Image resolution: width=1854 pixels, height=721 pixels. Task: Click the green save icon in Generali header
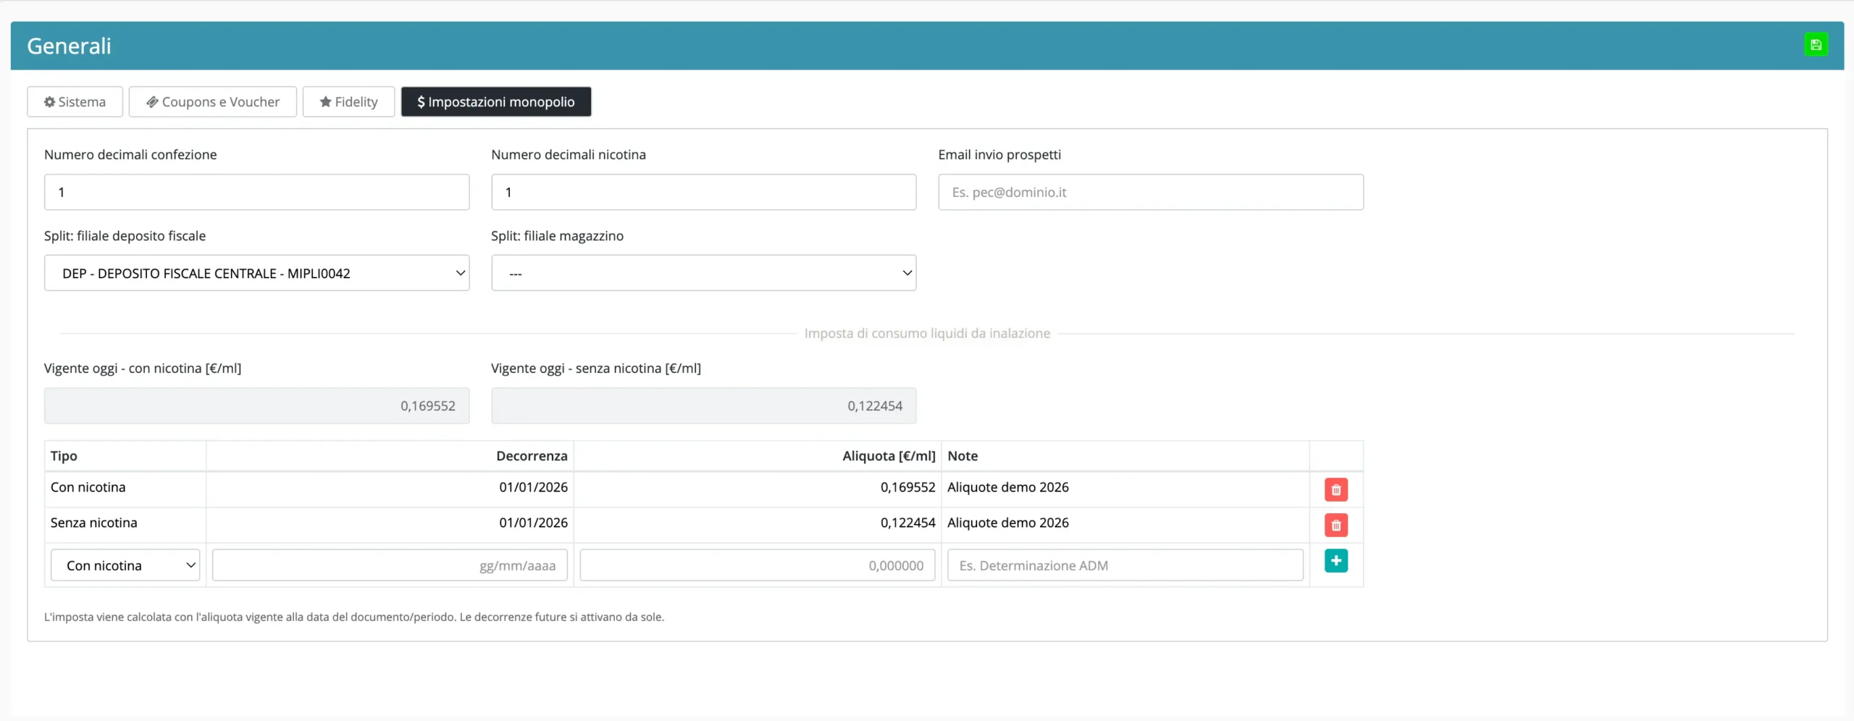click(1816, 45)
